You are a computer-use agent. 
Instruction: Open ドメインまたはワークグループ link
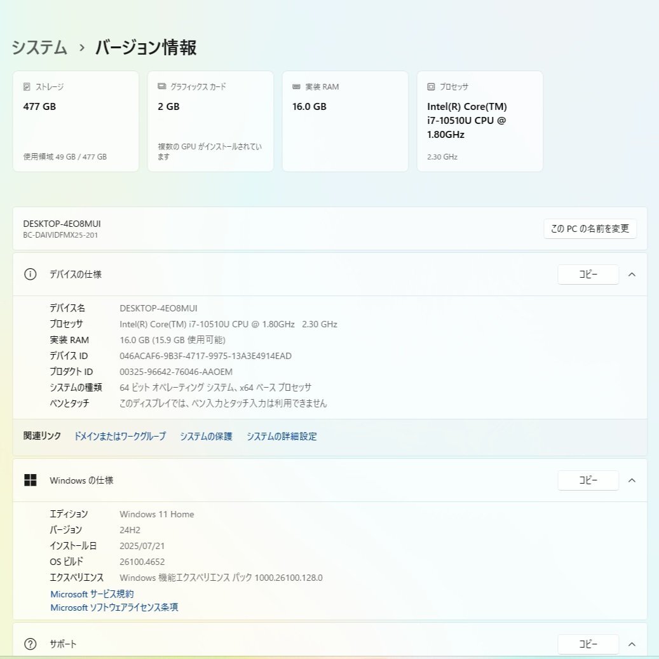click(x=119, y=436)
